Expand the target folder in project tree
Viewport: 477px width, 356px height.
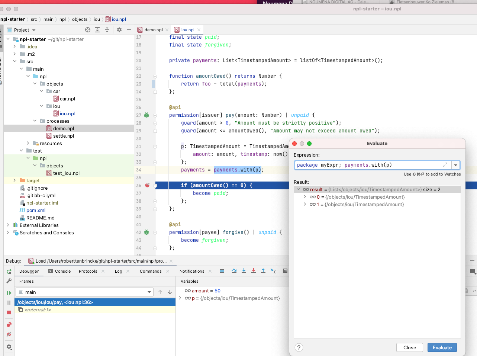point(14,180)
